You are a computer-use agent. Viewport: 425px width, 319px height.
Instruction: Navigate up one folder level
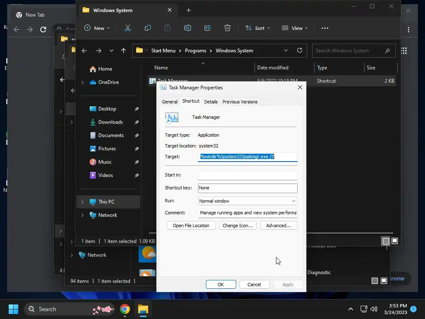123,51
